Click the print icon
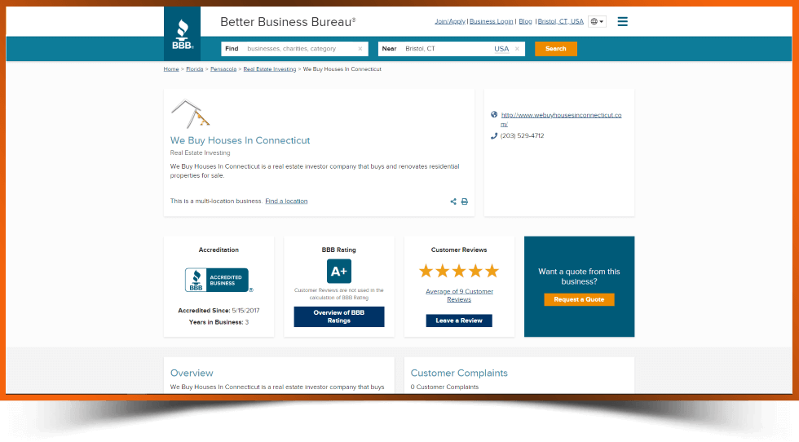Viewport: 799px width, 442px height. click(464, 201)
